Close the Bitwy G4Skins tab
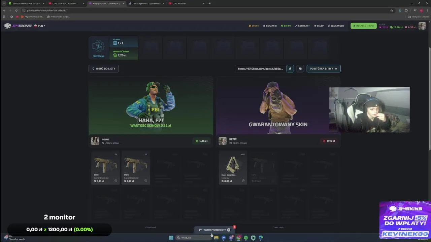The width and height of the screenshot is (431, 242). pyautogui.click(x=124, y=3)
